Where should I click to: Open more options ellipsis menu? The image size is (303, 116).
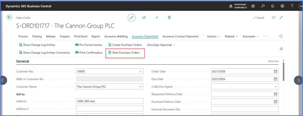click(x=265, y=36)
